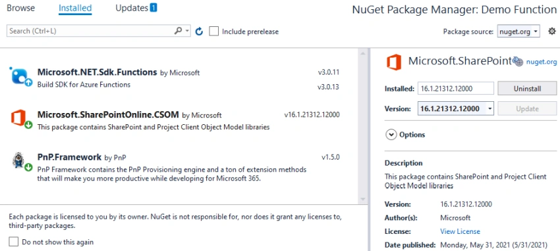560x251 pixels.
Task: Open the Package source dropdown
Action: [x=518, y=32]
